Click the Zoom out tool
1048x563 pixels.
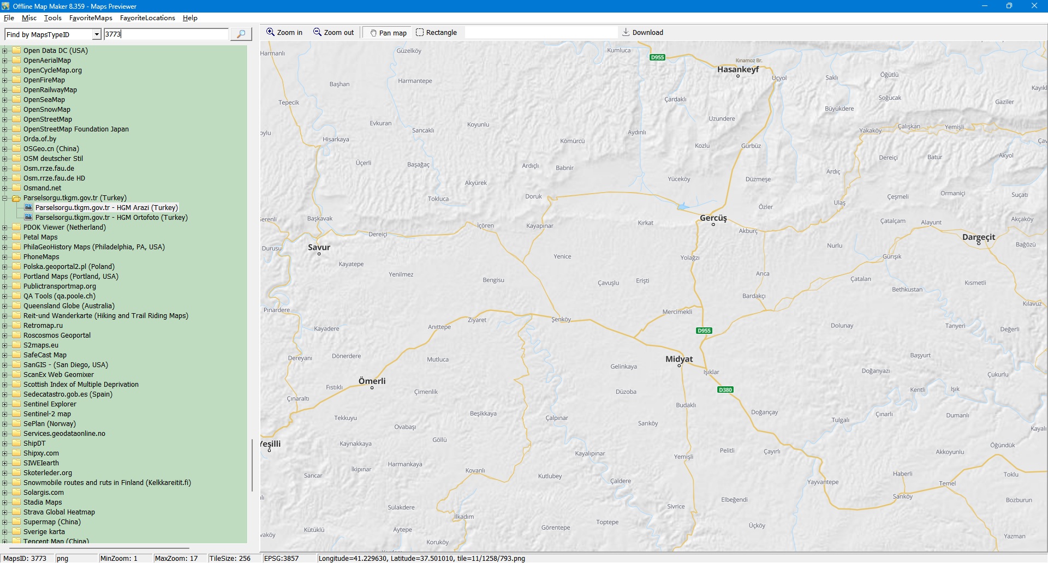click(334, 33)
